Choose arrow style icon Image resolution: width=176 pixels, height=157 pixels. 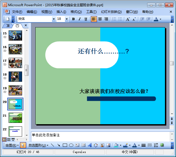[x=156, y=145]
